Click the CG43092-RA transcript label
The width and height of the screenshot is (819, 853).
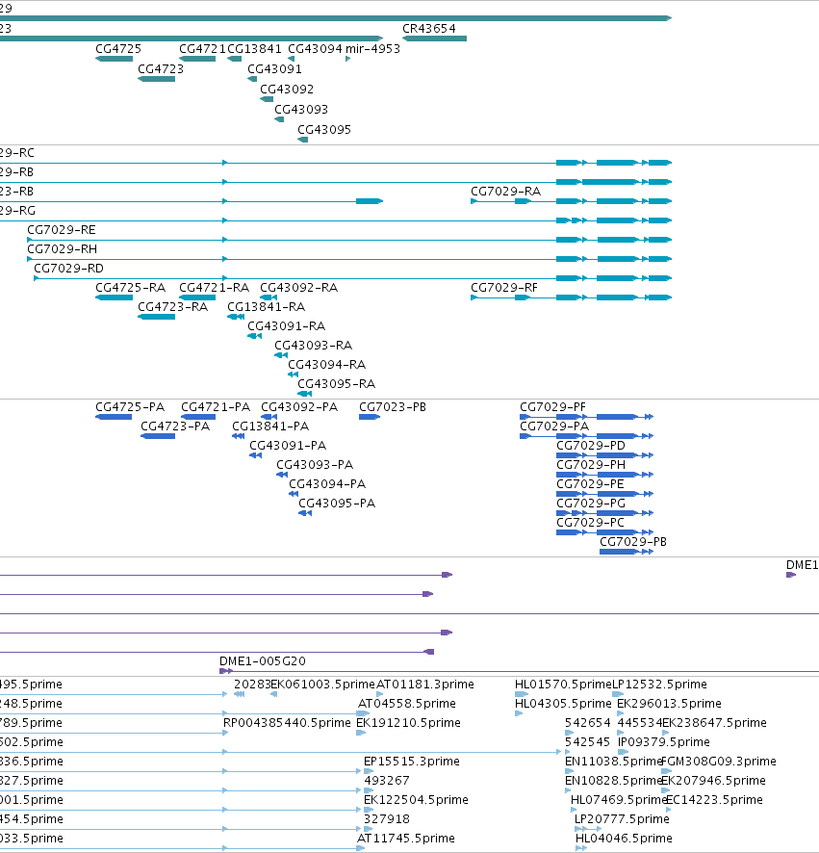[298, 288]
